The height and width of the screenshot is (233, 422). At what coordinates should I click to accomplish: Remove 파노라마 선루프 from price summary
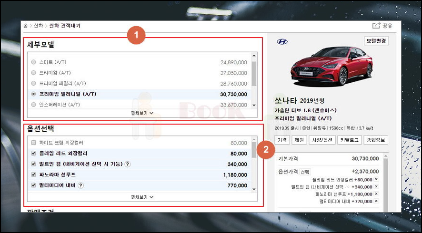pyautogui.click(x=376, y=194)
